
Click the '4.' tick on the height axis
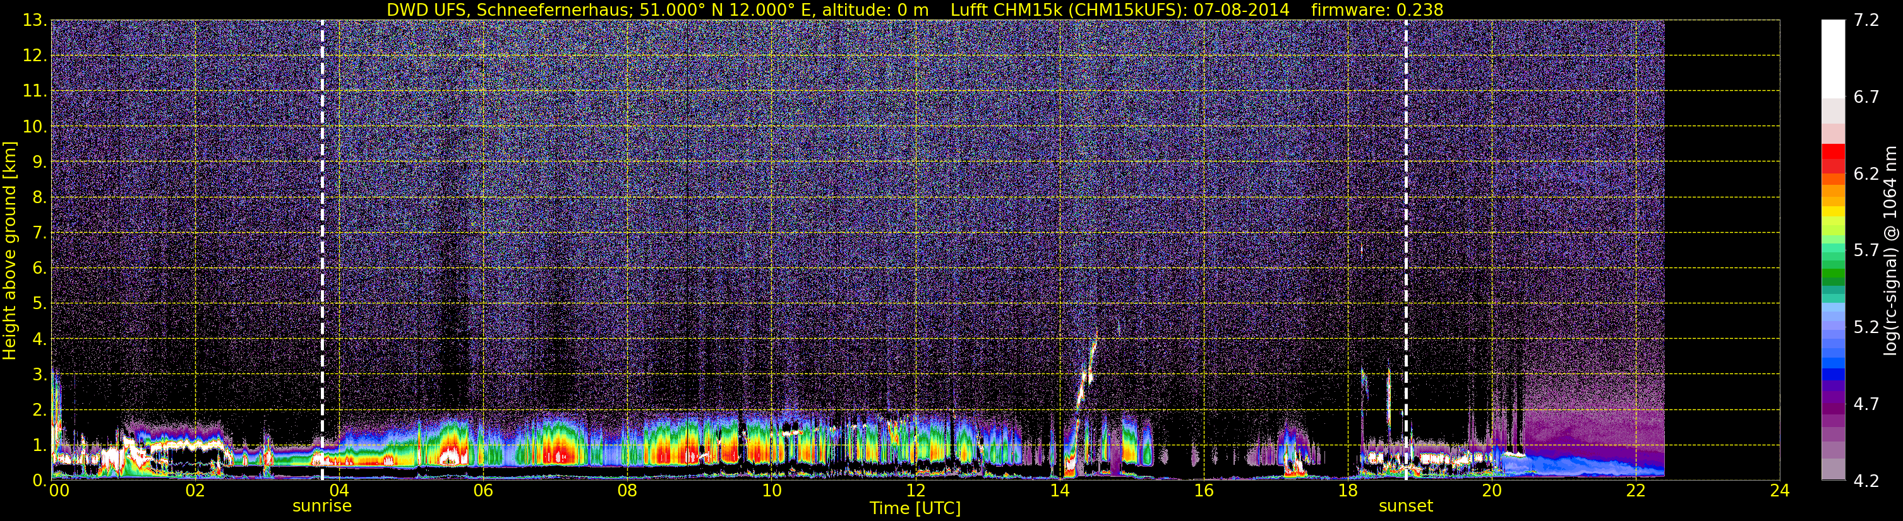tap(39, 339)
